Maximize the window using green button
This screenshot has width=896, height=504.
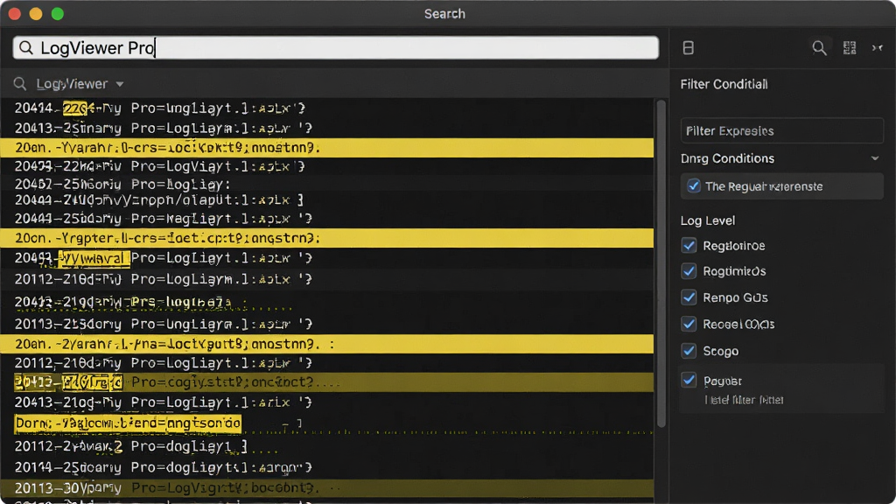[x=58, y=14]
